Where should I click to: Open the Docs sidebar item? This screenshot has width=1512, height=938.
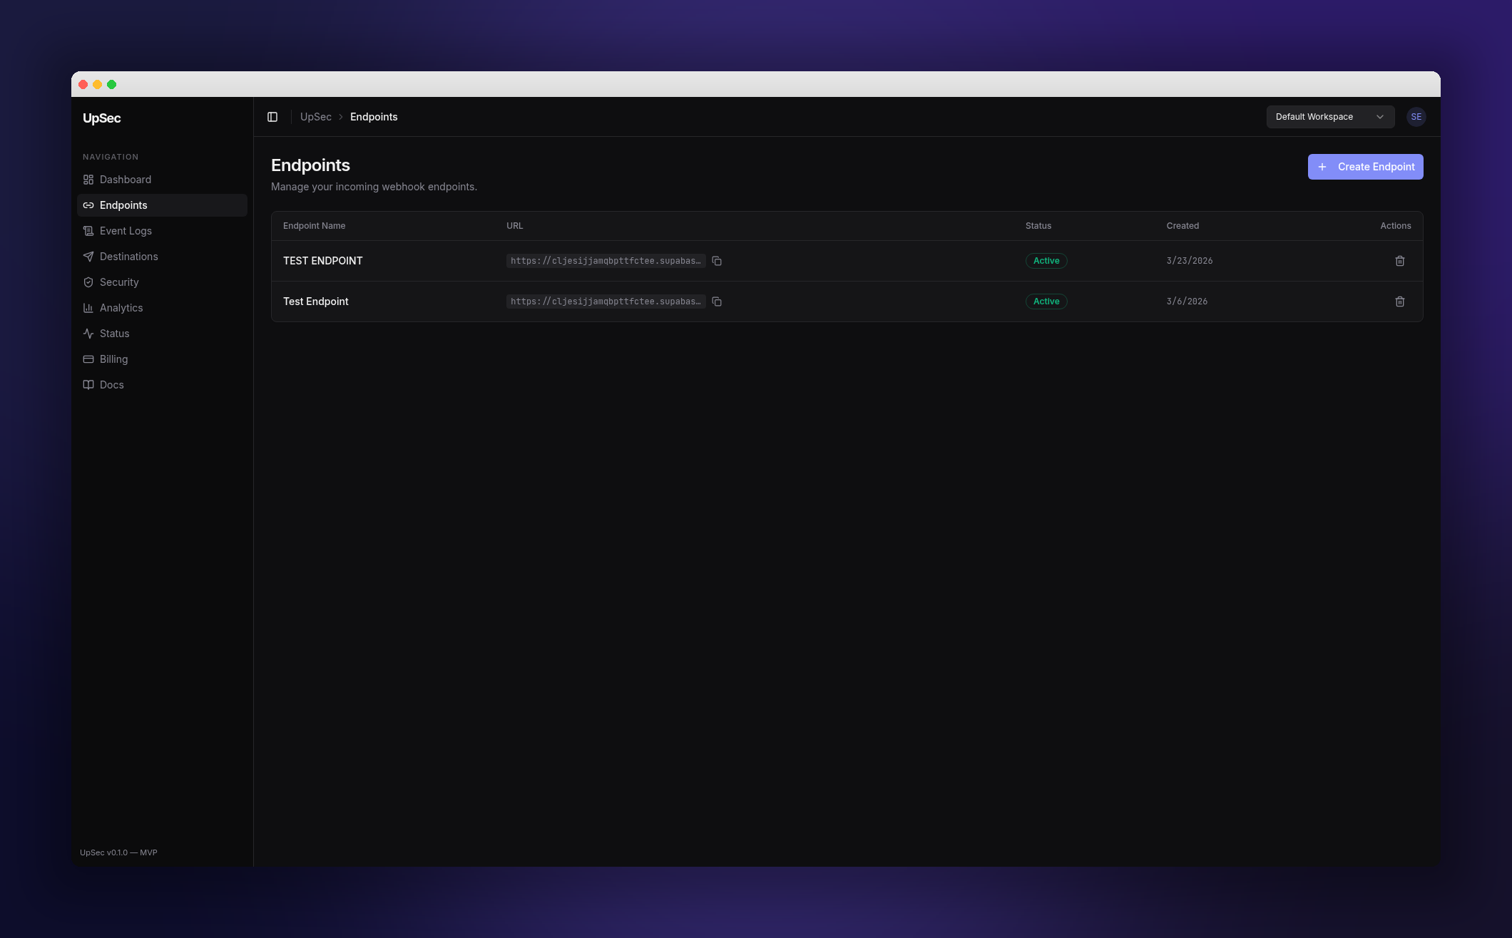(x=111, y=385)
